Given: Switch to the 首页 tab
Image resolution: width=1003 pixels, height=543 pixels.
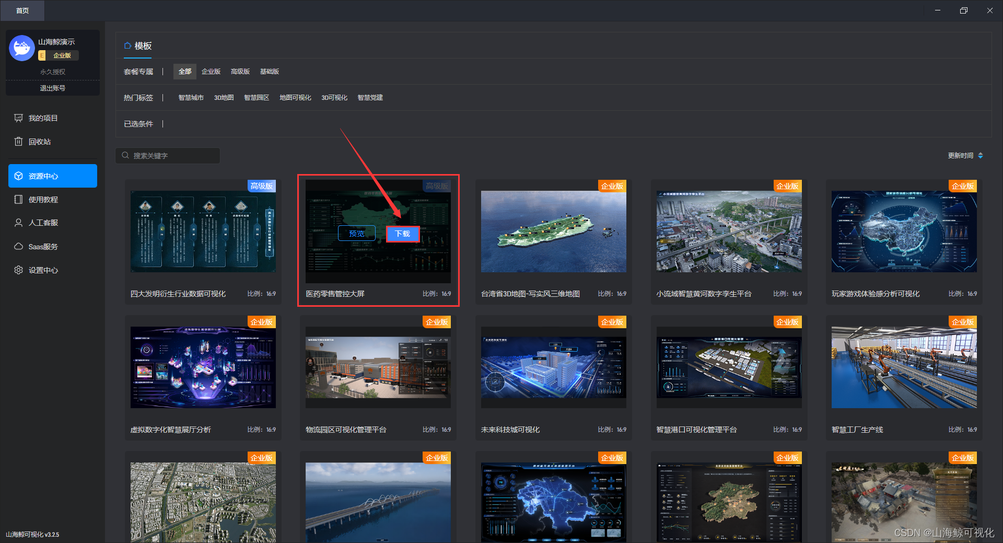Looking at the screenshot, I should pos(22,10).
